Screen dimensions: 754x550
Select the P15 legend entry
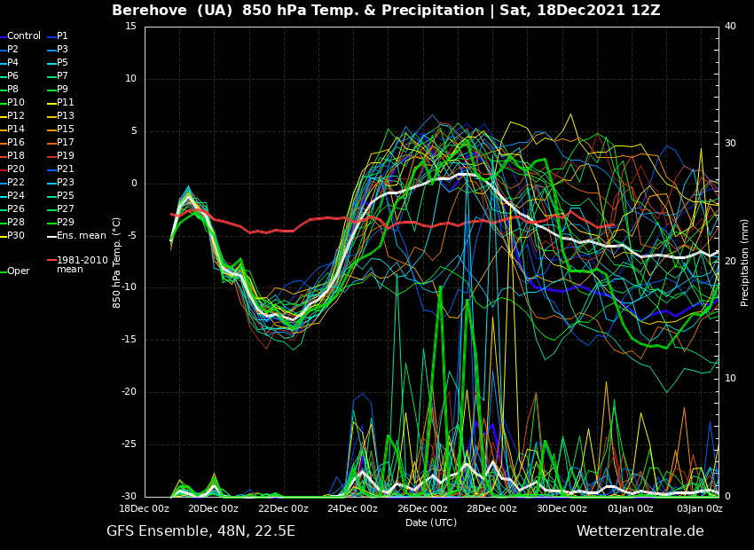tap(66, 130)
